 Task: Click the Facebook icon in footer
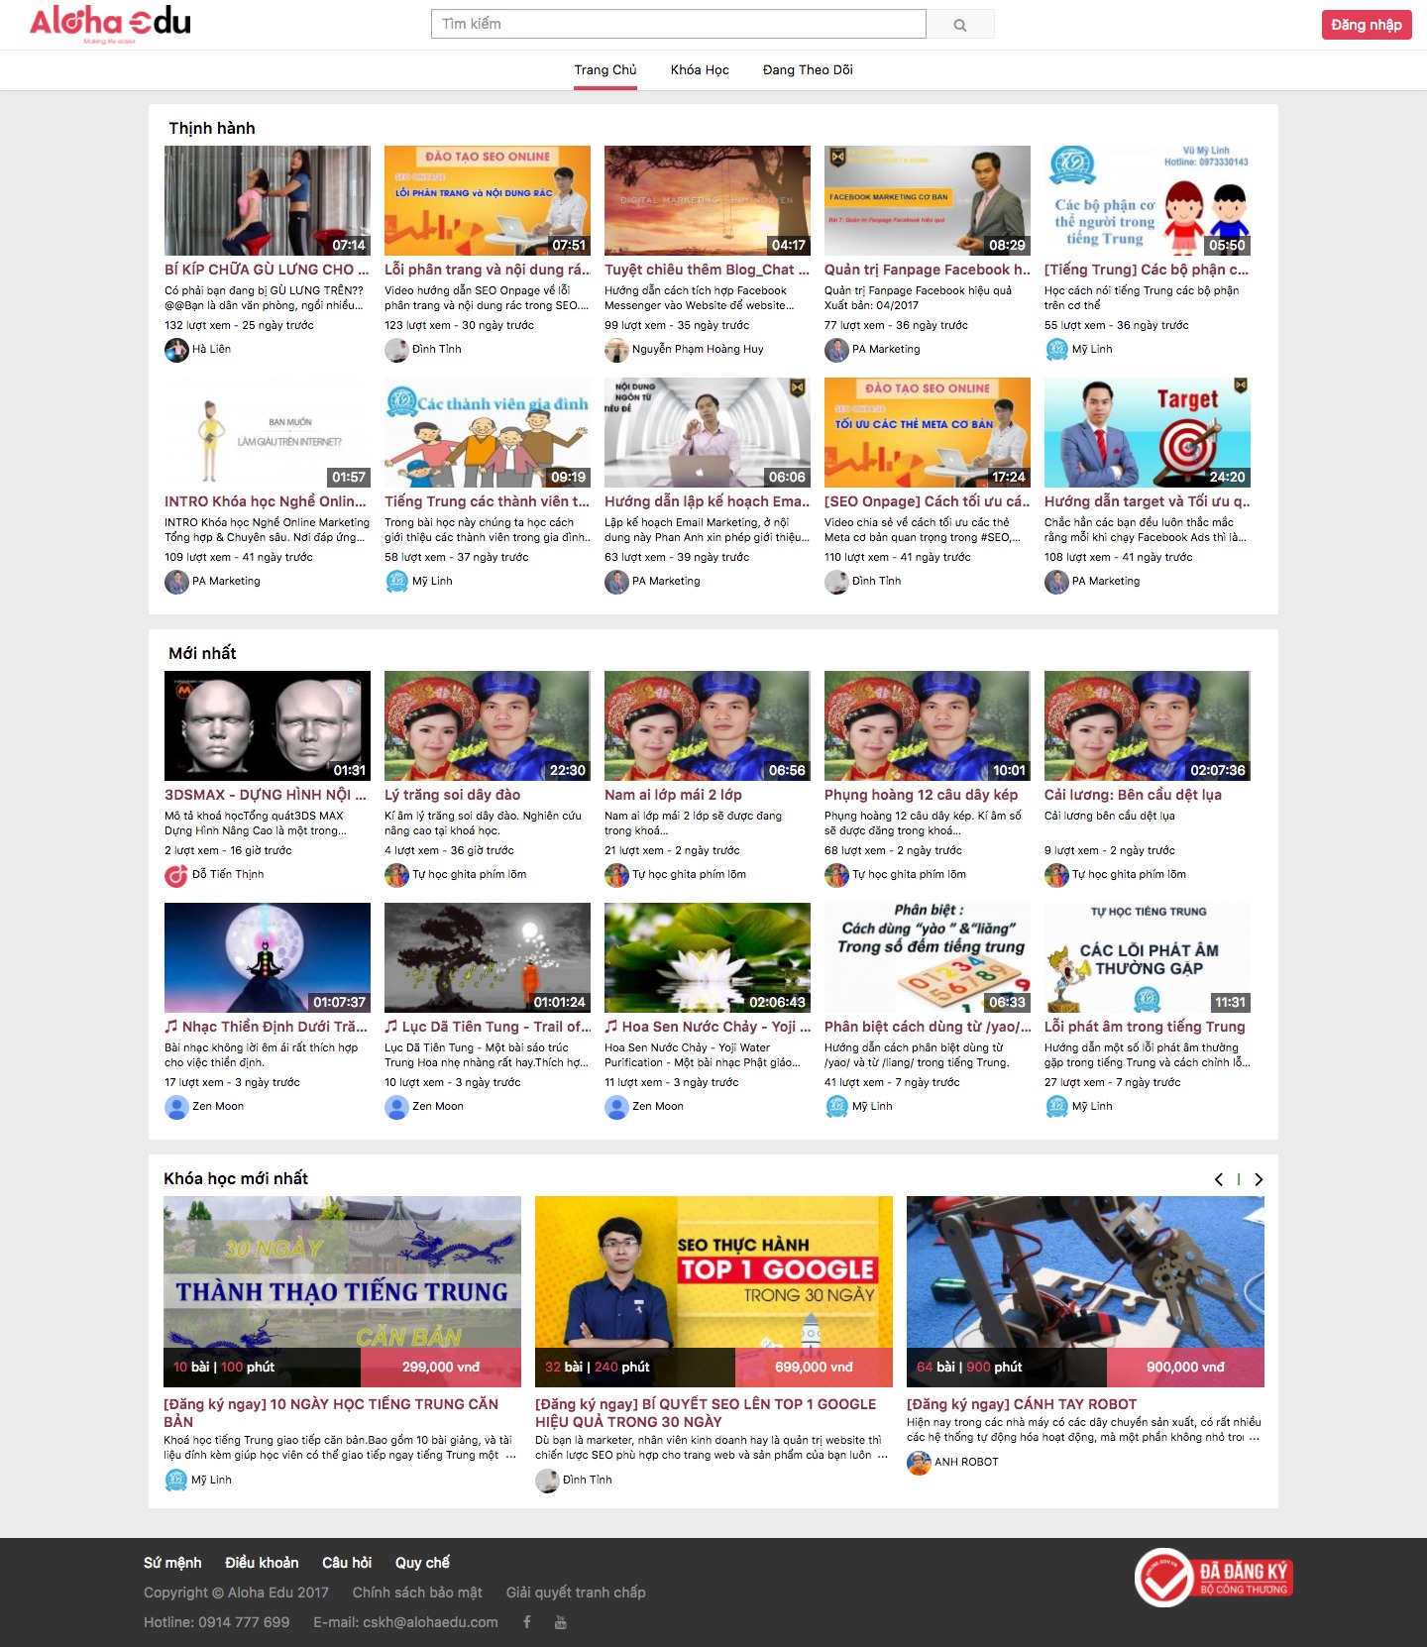click(527, 1622)
